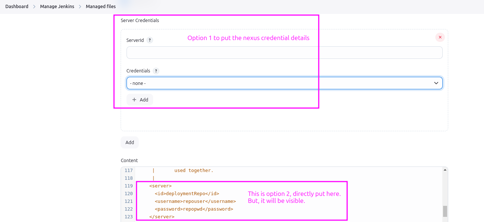
Task: Click the 'used together.' comment line
Action: [194, 171]
